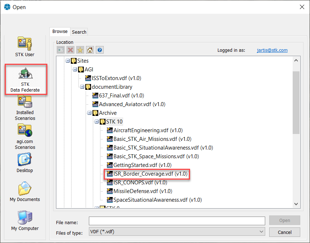Click the scrollbar down arrow
Screen dimensions: 310x243
(x=296, y=204)
